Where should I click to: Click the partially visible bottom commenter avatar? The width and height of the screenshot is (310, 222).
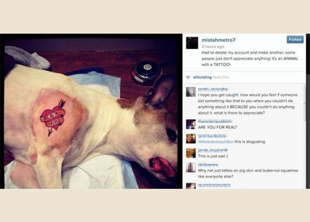pos(191,186)
